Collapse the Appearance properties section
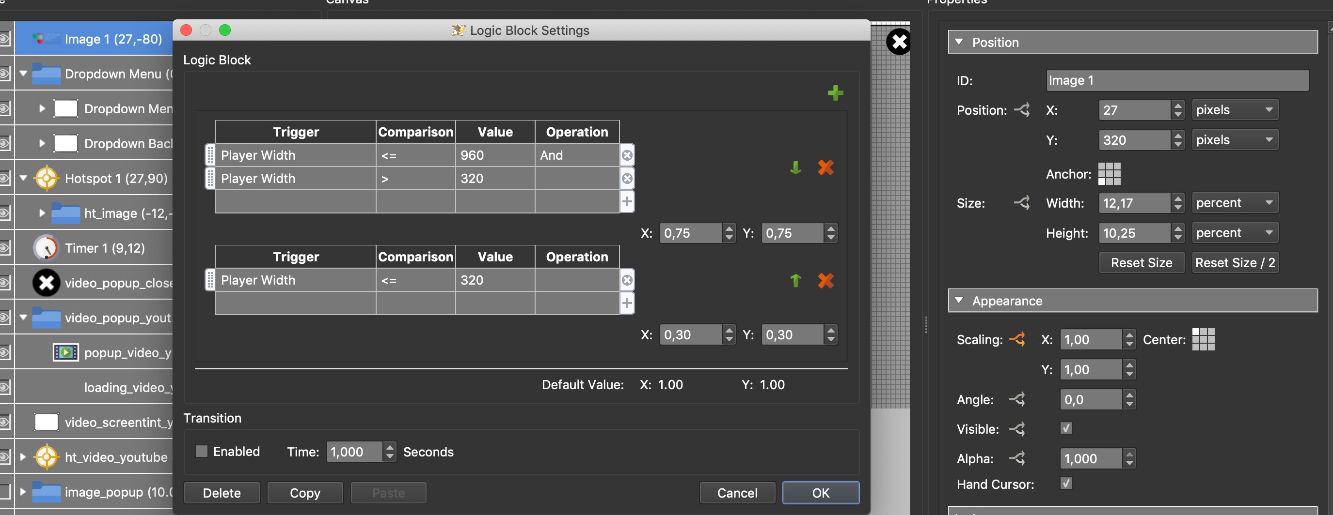The width and height of the screenshot is (1333, 515). [x=959, y=300]
